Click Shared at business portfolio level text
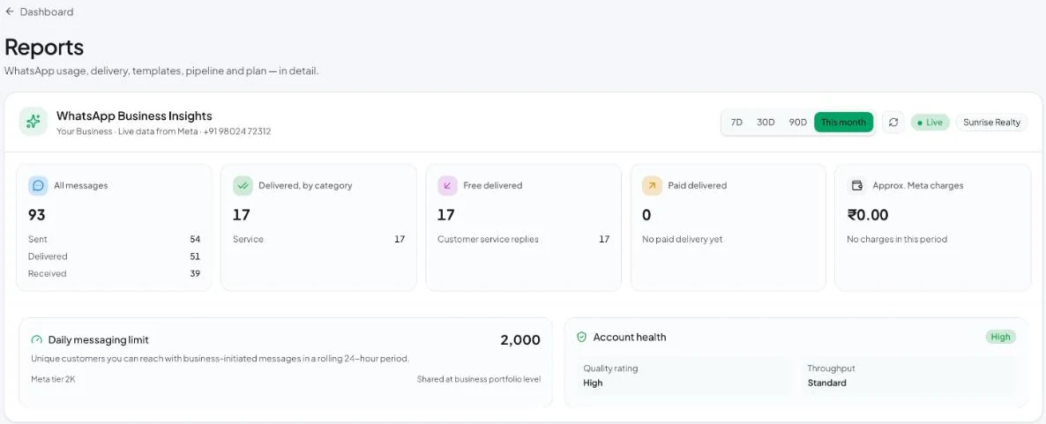This screenshot has height=424, width=1046. [479, 379]
